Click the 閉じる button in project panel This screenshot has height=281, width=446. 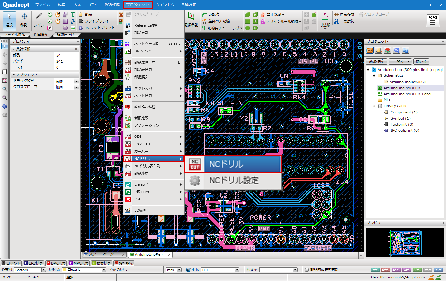point(421,61)
